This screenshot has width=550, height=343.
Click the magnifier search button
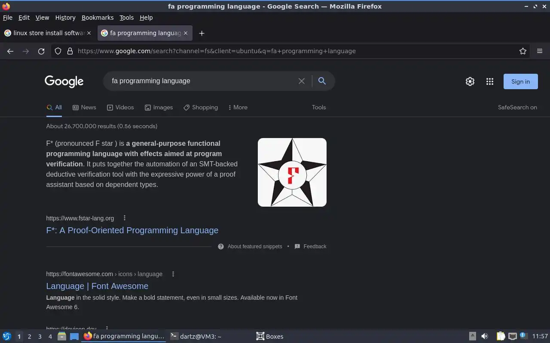pyautogui.click(x=322, y=81)
